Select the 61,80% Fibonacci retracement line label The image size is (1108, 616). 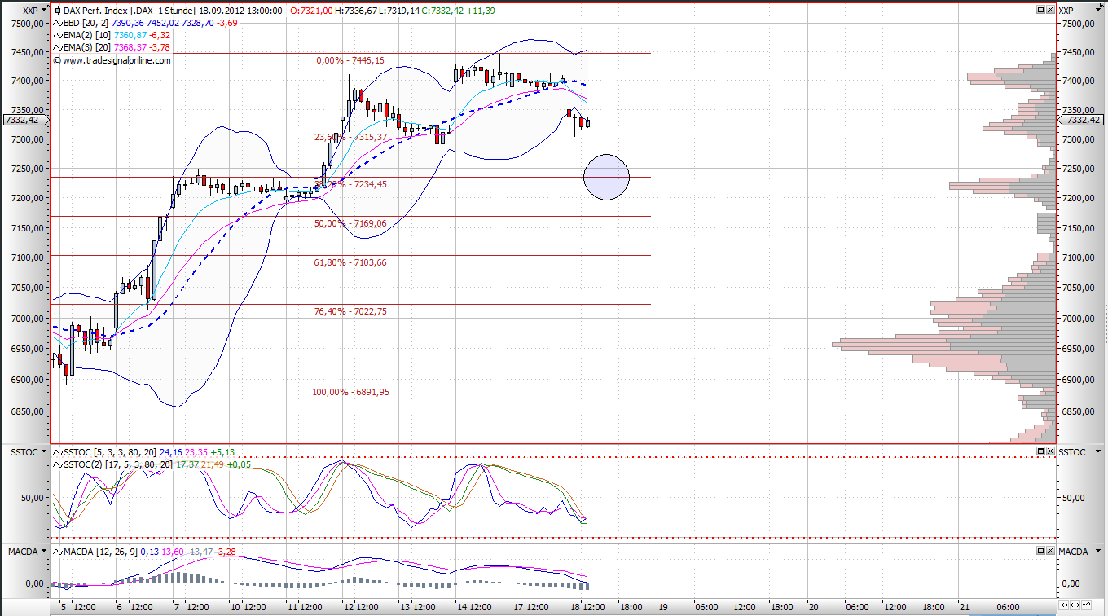350,262
